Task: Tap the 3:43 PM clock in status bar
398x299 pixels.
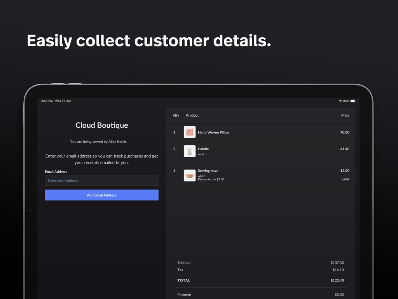Action: click(47, 101)
